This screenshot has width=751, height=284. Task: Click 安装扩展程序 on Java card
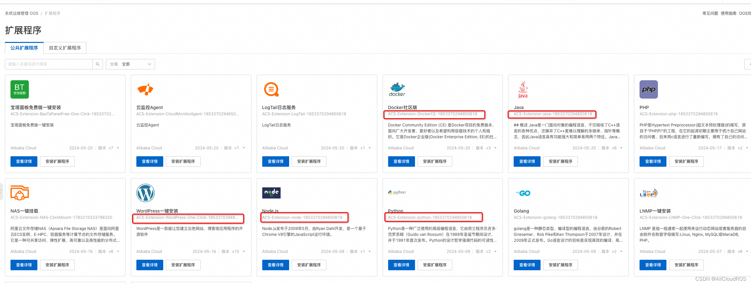coord(561,161)
